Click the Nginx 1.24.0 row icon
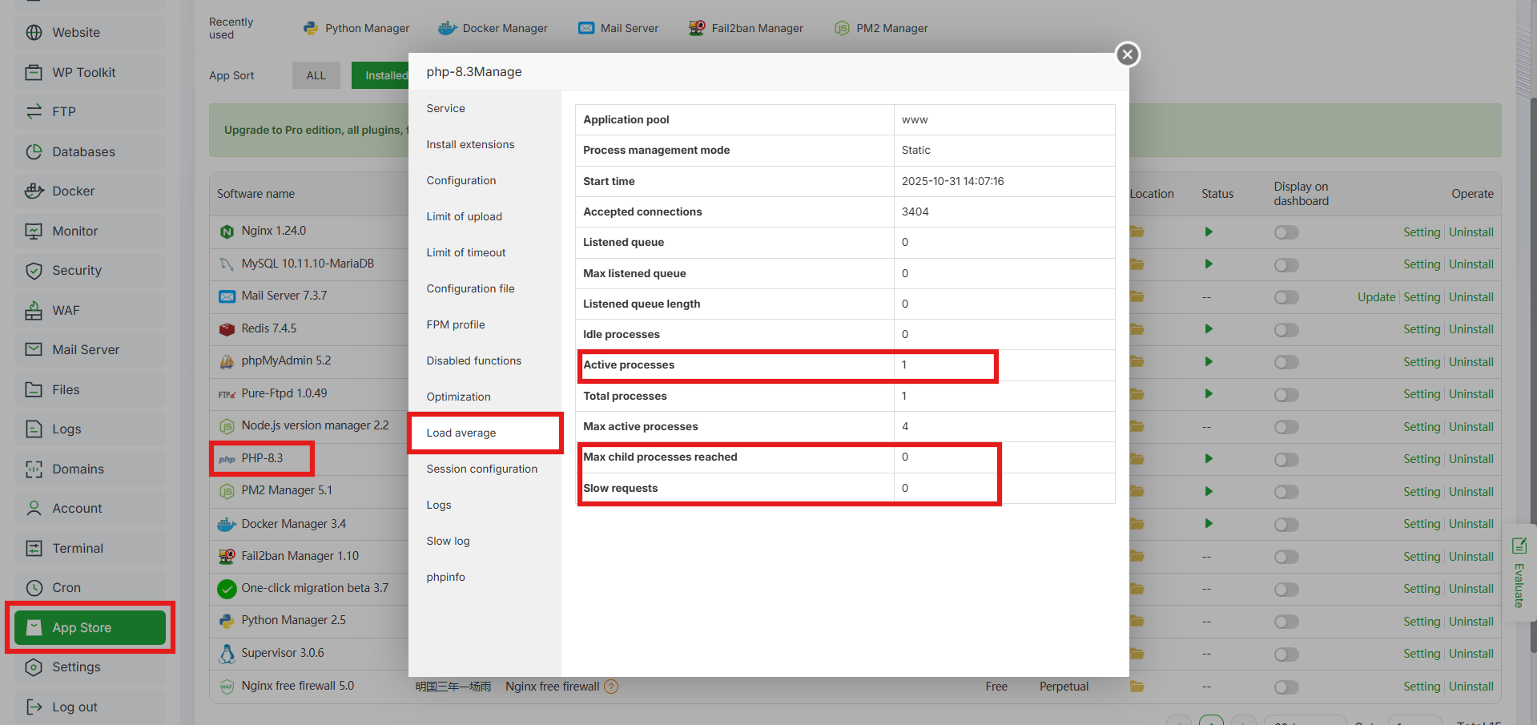The image size is (1537, 725). (x=227, y=232)
